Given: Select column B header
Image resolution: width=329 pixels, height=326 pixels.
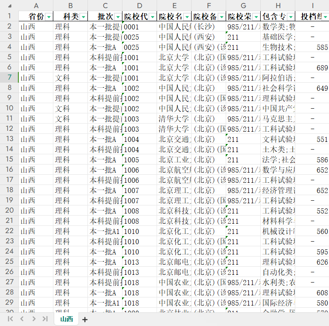Looking at the screenshot, I should click(70, 6).
